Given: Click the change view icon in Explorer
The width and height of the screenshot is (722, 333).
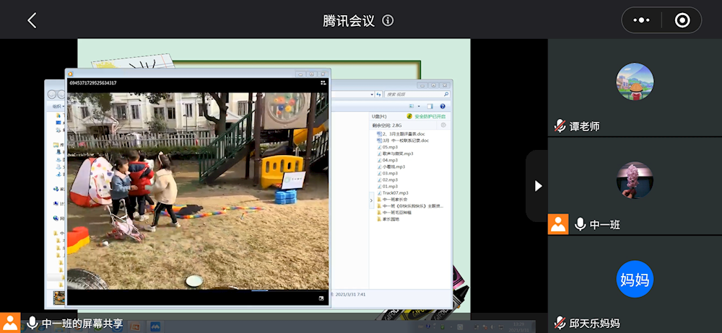Looking at the screenshot, I should 412,106.
